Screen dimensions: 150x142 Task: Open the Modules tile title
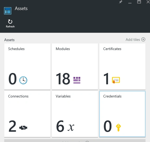coord(63,49)
